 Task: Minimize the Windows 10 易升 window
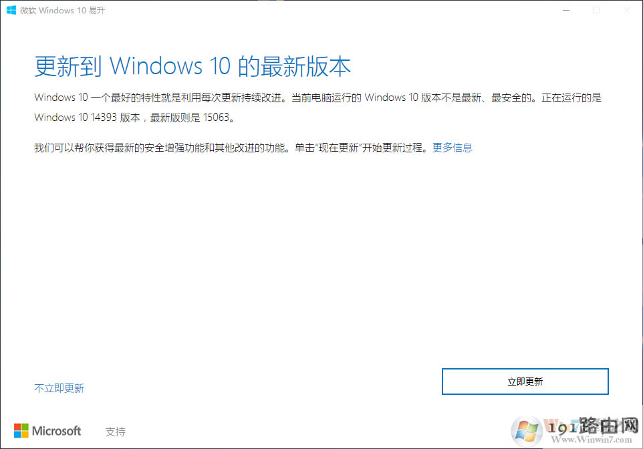(566, 10)
